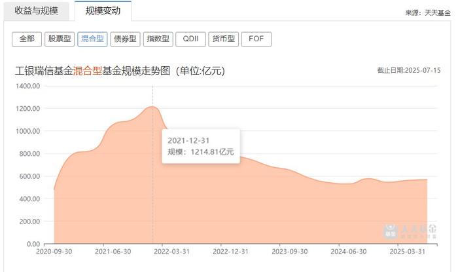Image resolution: width=458 pixels, height=272 pixels.
Task: Switch to the 收益与规模 tab
Action: pyautogui.click(x=36, y=11)
